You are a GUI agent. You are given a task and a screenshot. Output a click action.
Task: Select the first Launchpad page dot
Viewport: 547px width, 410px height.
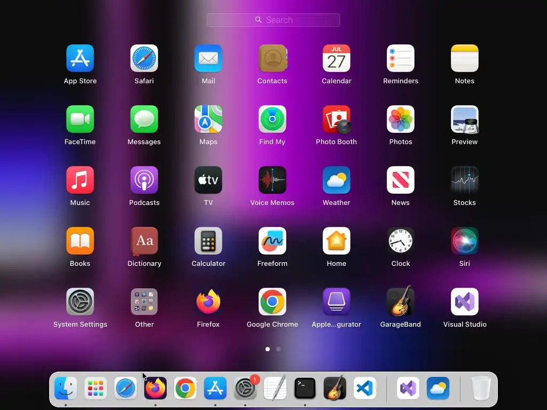tap(268, 349)
